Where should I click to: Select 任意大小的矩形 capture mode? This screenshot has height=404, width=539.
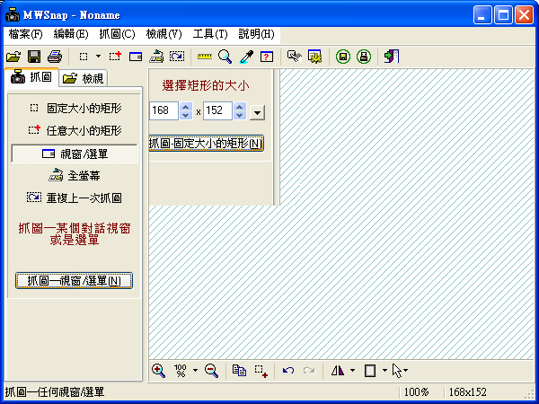75,130
